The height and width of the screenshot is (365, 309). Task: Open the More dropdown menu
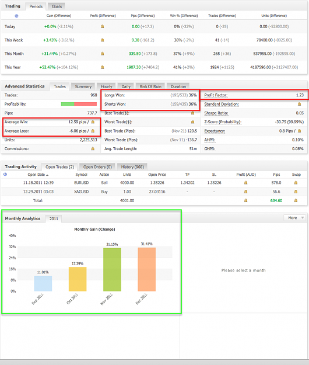pos(294,218)
